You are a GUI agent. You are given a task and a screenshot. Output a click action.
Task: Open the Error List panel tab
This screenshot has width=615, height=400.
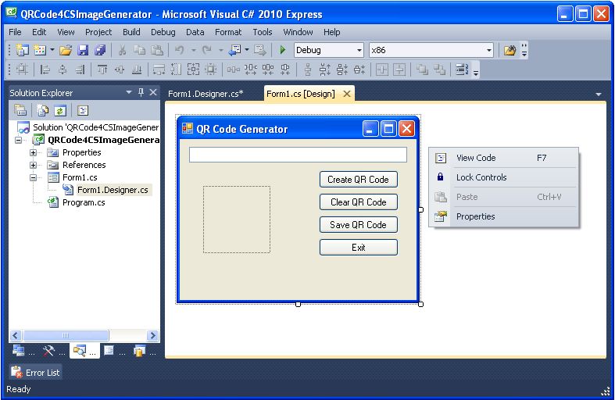[x=35, y=373]
